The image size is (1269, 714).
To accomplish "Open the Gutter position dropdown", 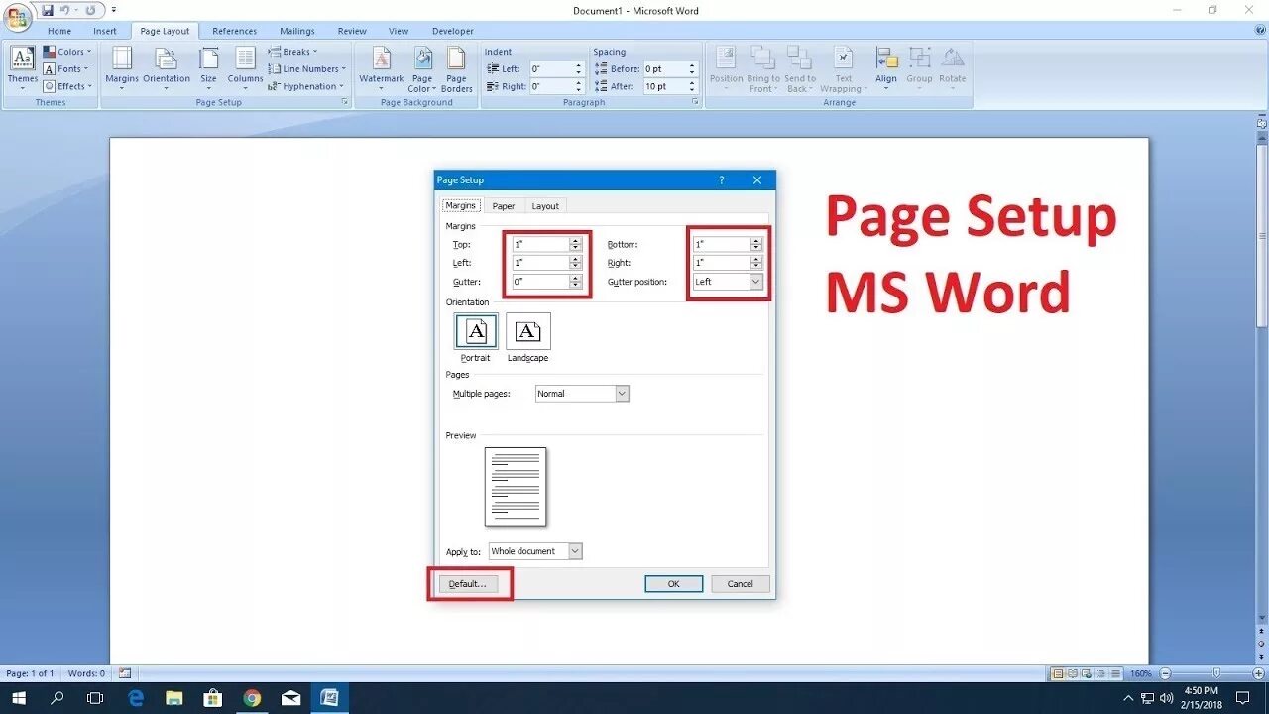I will tap(729, 282).
